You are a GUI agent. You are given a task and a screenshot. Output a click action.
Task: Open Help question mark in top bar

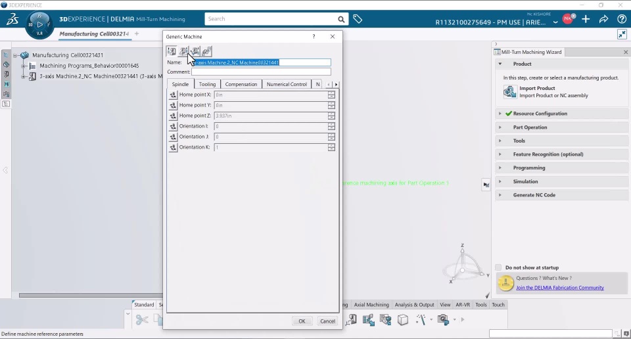click(621, 19)
